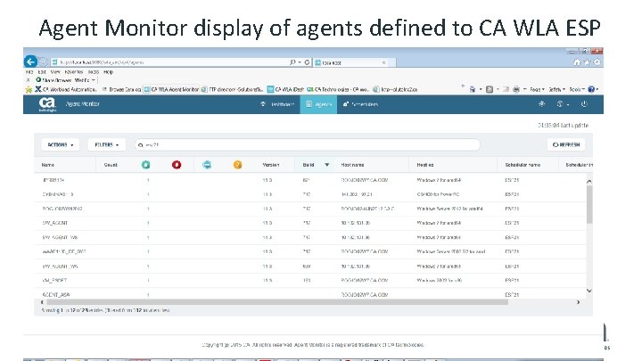Screen dimensions: 642x361
Task: Open the command bar help question icon
Action: pyautogui.click(x=591, y=89)
